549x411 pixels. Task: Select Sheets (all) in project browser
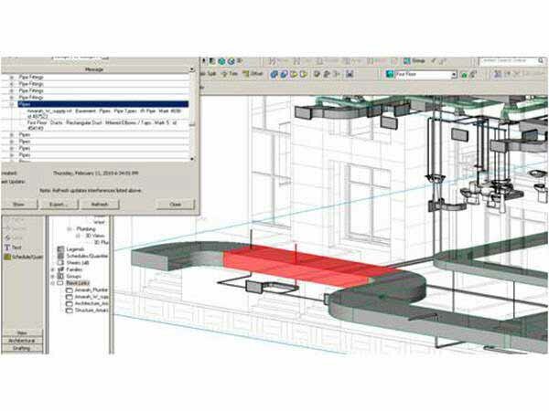click(x=78, y=262)
